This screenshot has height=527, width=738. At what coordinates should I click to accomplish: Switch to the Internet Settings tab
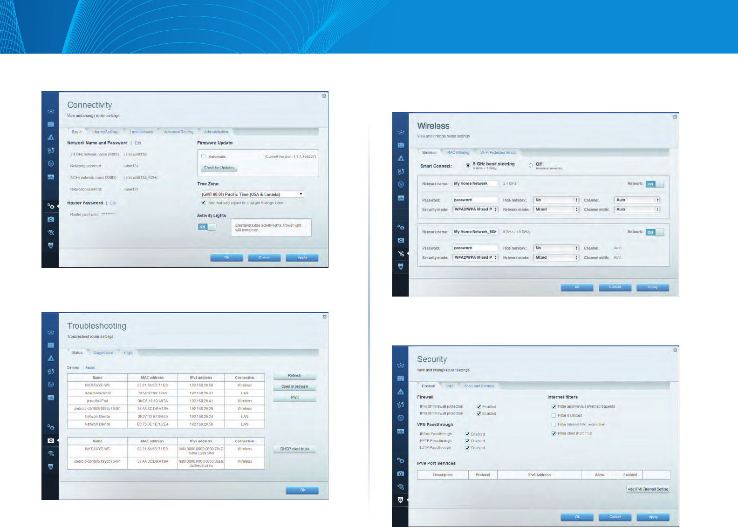tap(105, 132)
